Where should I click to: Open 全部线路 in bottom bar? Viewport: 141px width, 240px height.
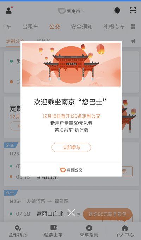tap(18, 231)
